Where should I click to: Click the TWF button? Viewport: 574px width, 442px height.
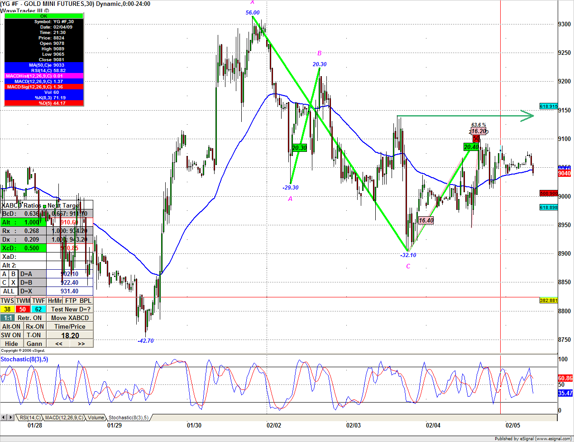tap(38, 301)
